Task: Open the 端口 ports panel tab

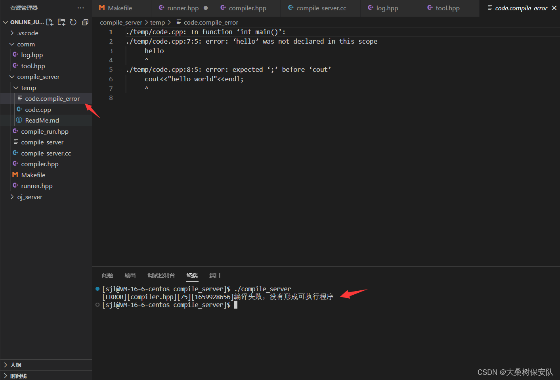Action: (215, 275)
